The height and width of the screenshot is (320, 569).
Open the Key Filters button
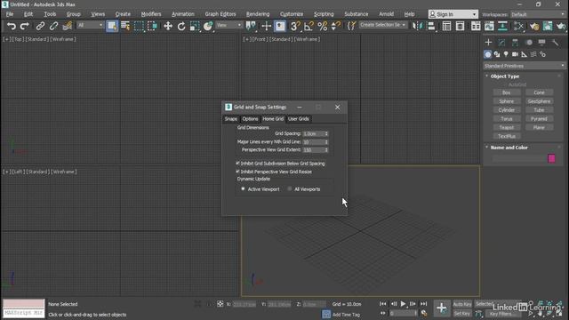click(x=502, y=314)
